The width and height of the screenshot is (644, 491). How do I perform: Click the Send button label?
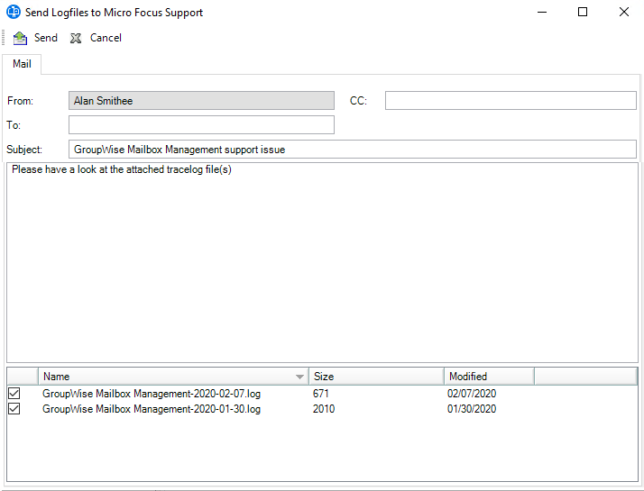(46, 38)
